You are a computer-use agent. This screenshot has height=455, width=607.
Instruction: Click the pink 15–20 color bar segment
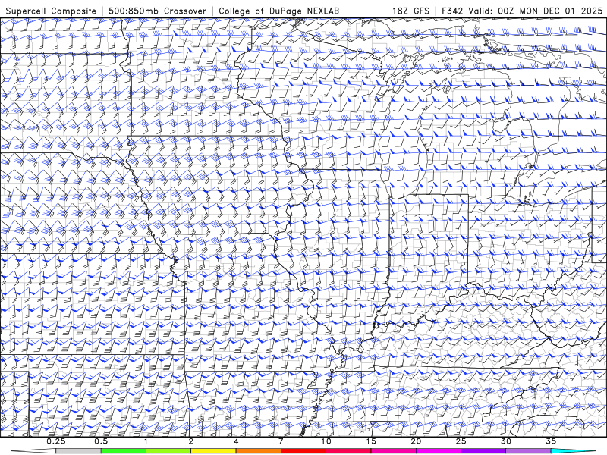tap(393, 451)
